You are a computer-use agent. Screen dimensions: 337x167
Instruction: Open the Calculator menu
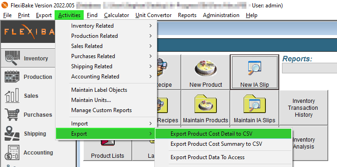[116, 15]
